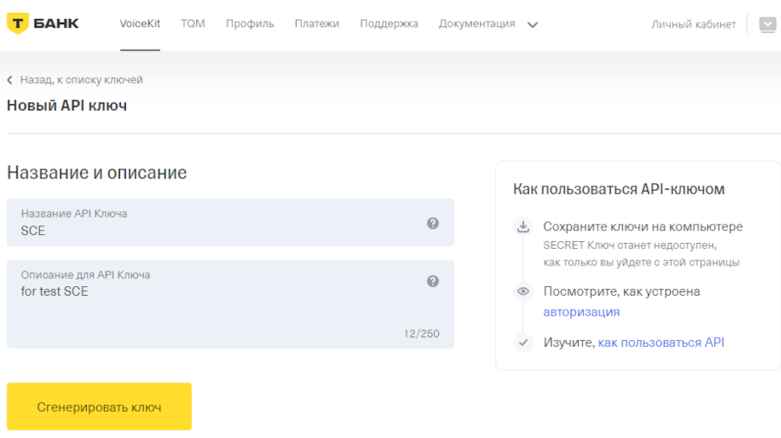Click the download icon beside save keys tip
781x438 pixels.
point(522,227)
